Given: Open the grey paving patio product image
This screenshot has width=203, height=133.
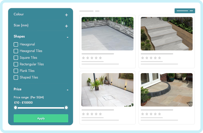Looking at the screenshot, I should click(x=107, y=34).
